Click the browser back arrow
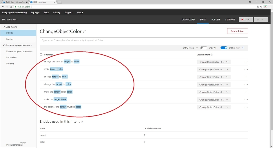Image resolution: width=273 pixels, height=148 pixels. pyautogui.click(x=3, y=7)
